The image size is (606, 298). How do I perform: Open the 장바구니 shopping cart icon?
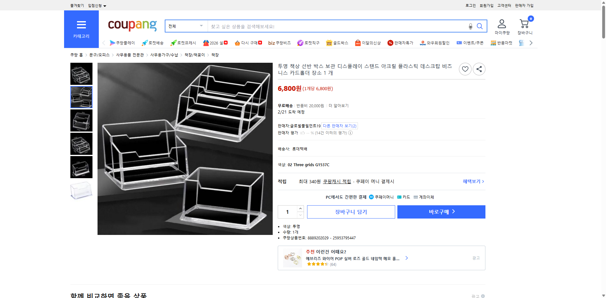coord(524,23)
